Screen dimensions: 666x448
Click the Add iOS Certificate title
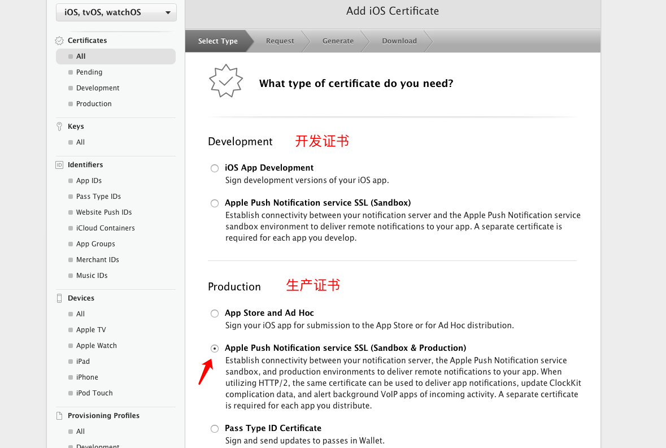click(393, 11)
